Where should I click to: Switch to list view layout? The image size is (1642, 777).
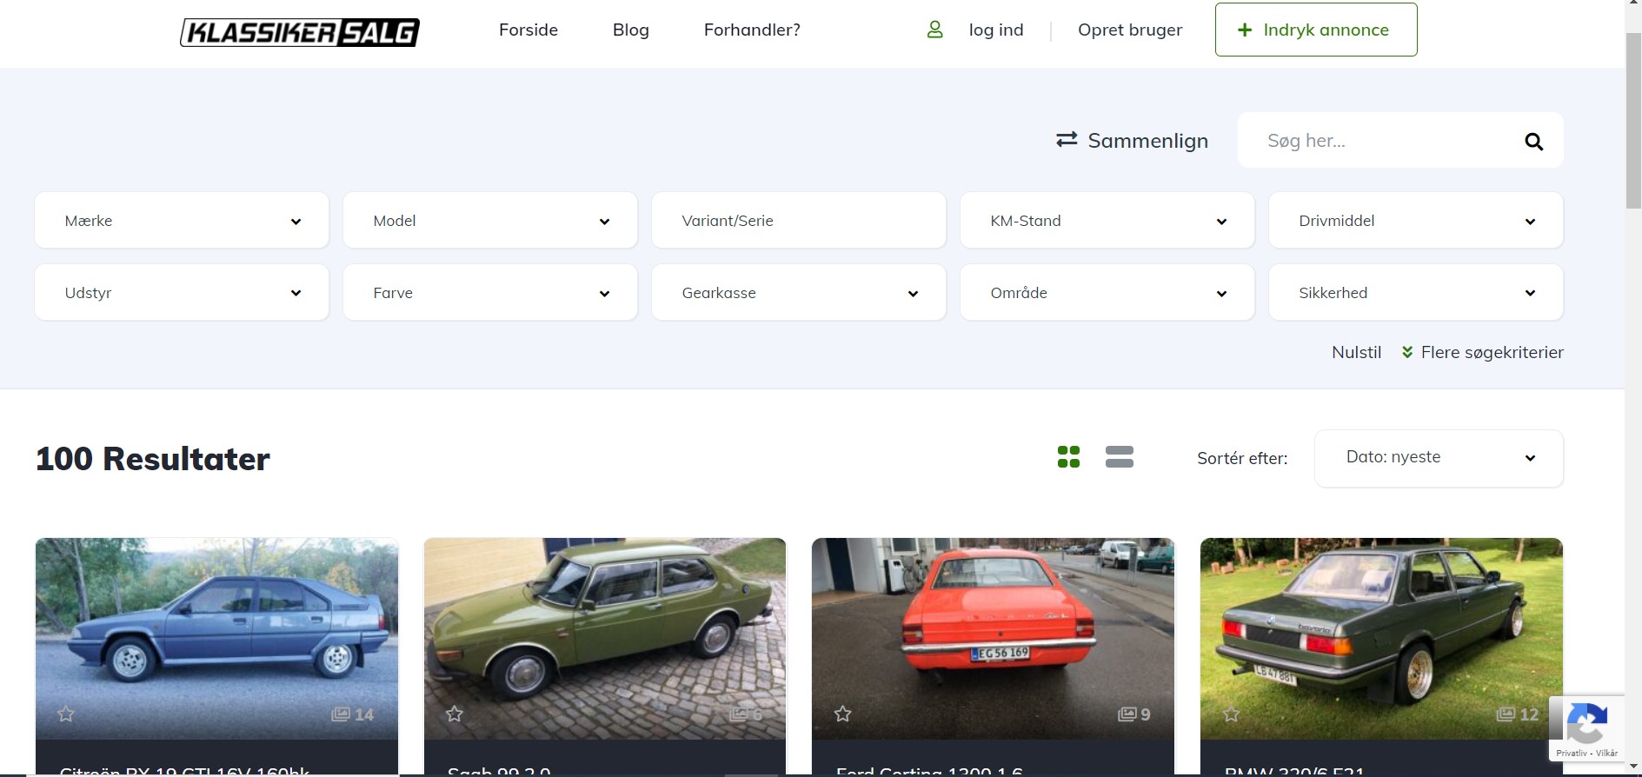(1119, 457)
